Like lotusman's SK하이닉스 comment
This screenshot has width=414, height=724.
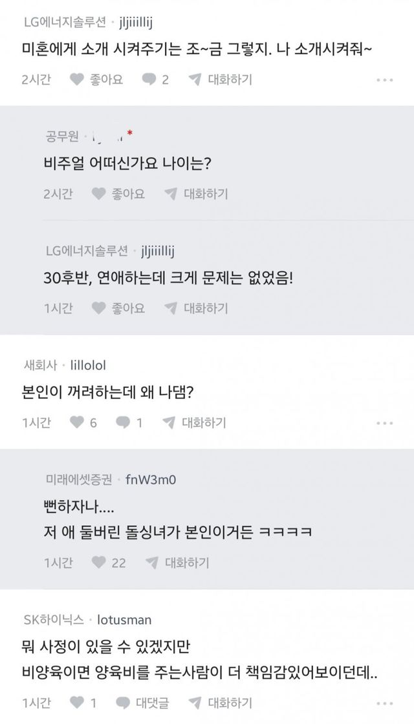(x=77, y=701)
